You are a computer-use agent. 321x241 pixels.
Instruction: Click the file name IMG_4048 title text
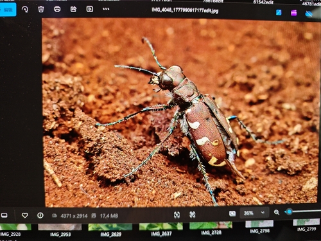185,10
